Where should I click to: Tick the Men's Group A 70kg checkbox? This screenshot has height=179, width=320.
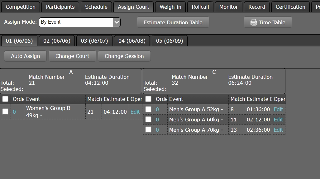click(148, 130)
